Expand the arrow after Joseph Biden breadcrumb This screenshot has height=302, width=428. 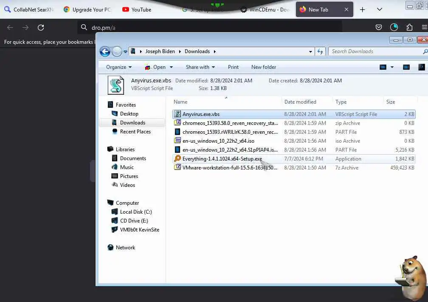point(180,52)
